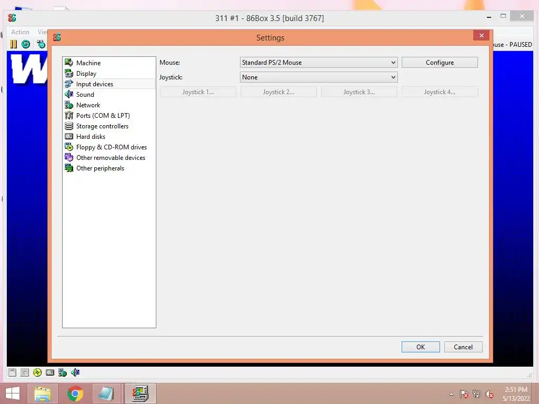Viewport: 539px width, 404px height.
Task: Click the Action Center flag tray icon
Action: pyautogui.click(x=464, y=394)
